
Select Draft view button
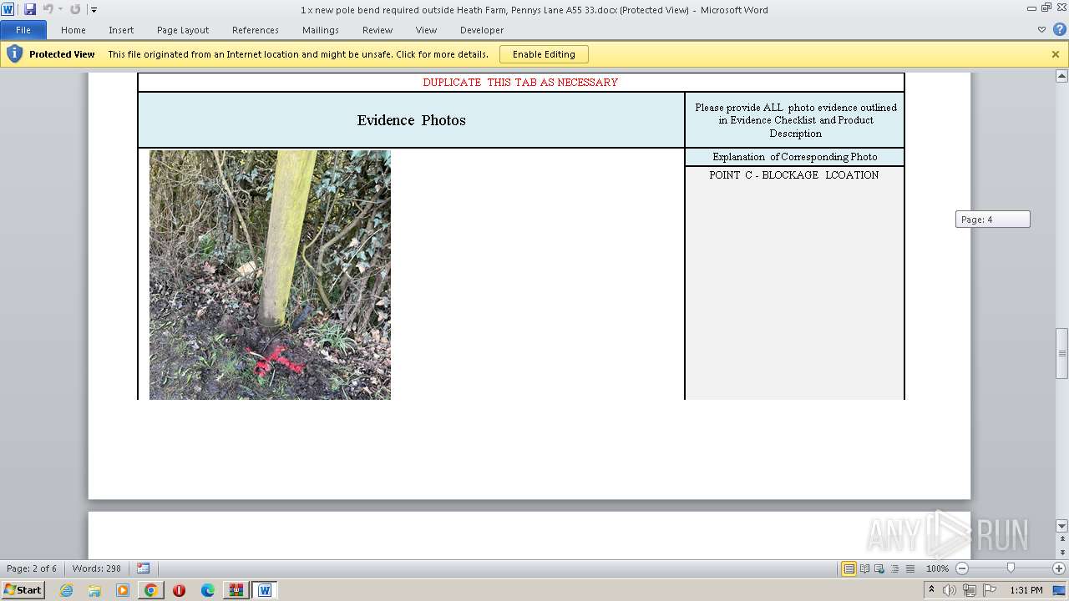click(909, 568)
